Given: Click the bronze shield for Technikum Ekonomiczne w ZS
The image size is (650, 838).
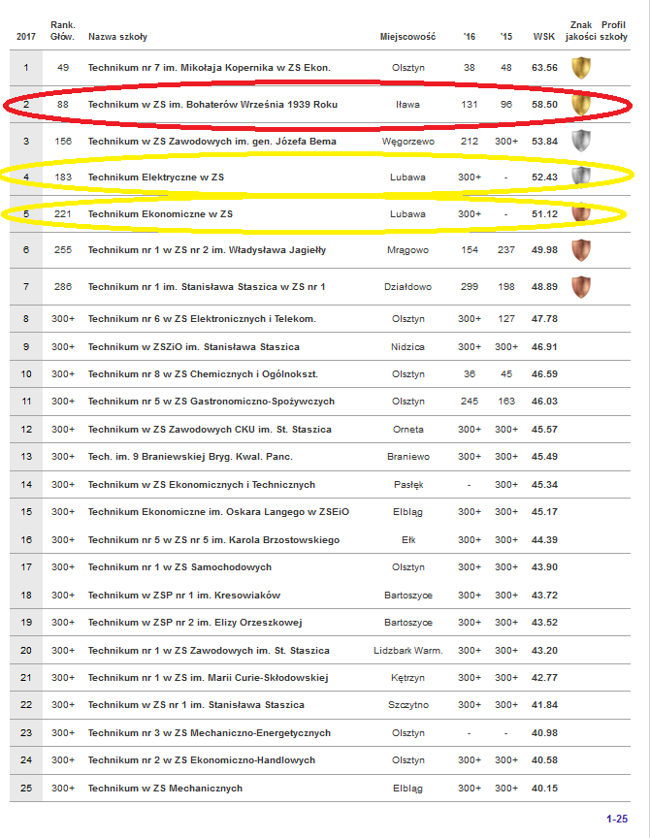Looking at the screenshot, I should (x=581, y=213).
